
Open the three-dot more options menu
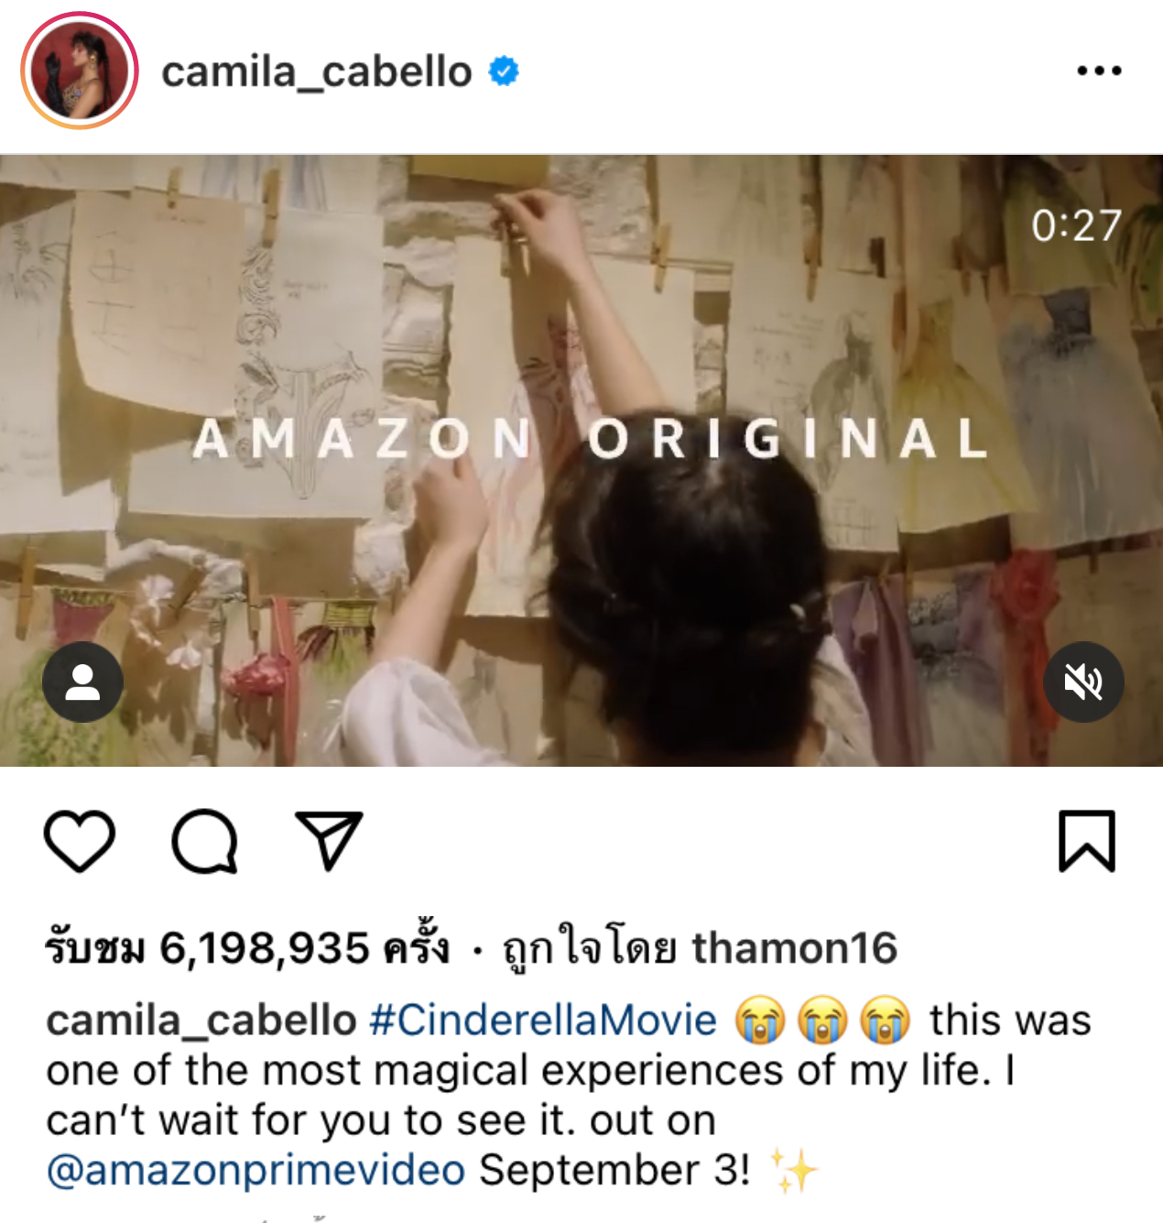click(1099, 71)
